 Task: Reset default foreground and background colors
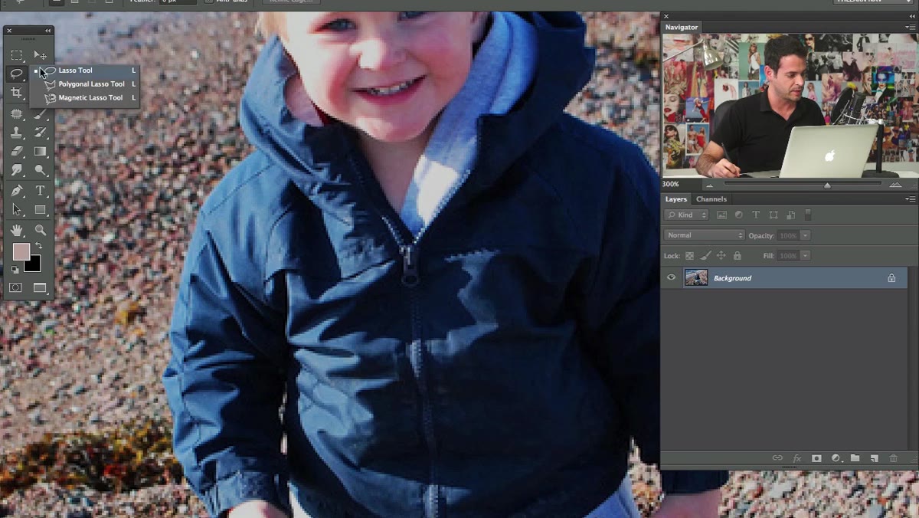point(15,270)
